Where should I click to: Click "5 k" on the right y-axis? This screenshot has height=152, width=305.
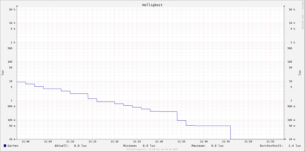click(x=293, y=29)
